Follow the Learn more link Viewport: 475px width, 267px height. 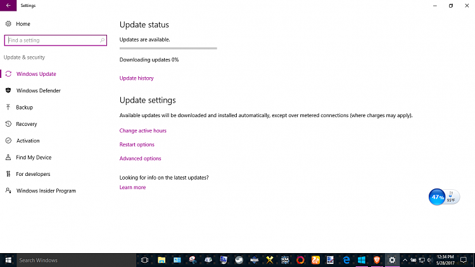[132, 187]
